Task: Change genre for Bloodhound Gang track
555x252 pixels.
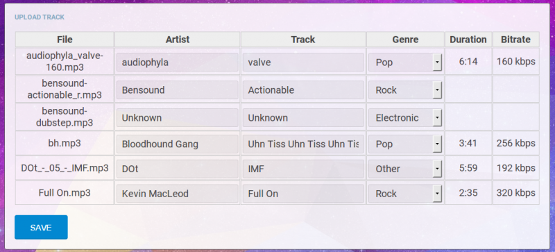Action: (405, 144)
